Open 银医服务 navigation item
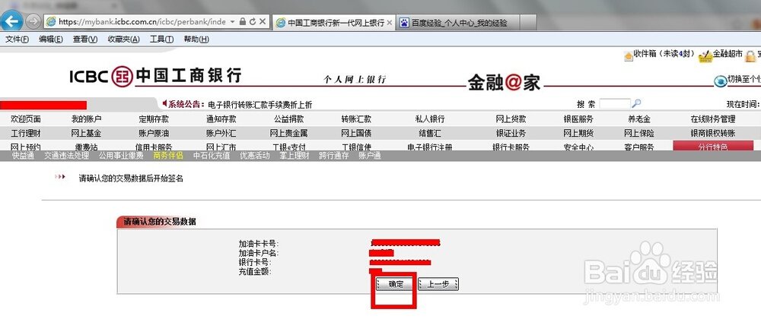 (x=578, y=118)
